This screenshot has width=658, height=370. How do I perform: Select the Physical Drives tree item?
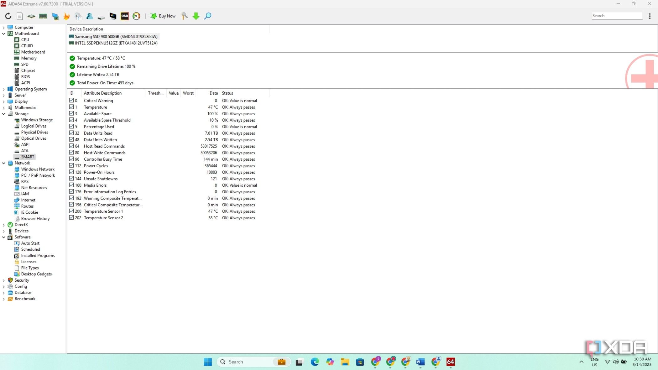(34, 132)
